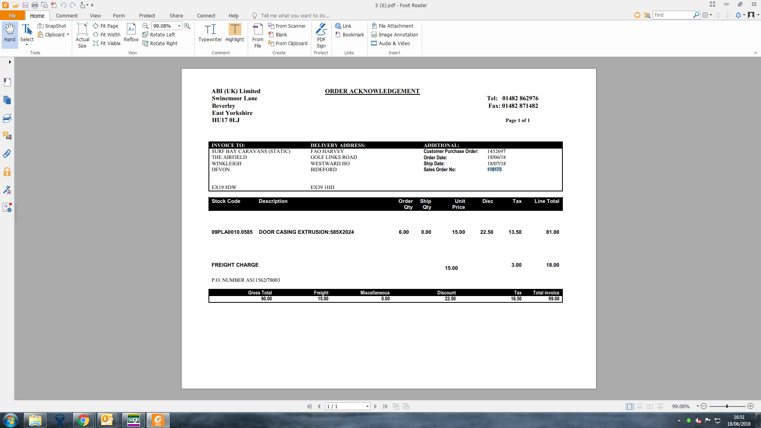
Task: Enable single page view mode in status bar
Action: [x=629, y=407]
